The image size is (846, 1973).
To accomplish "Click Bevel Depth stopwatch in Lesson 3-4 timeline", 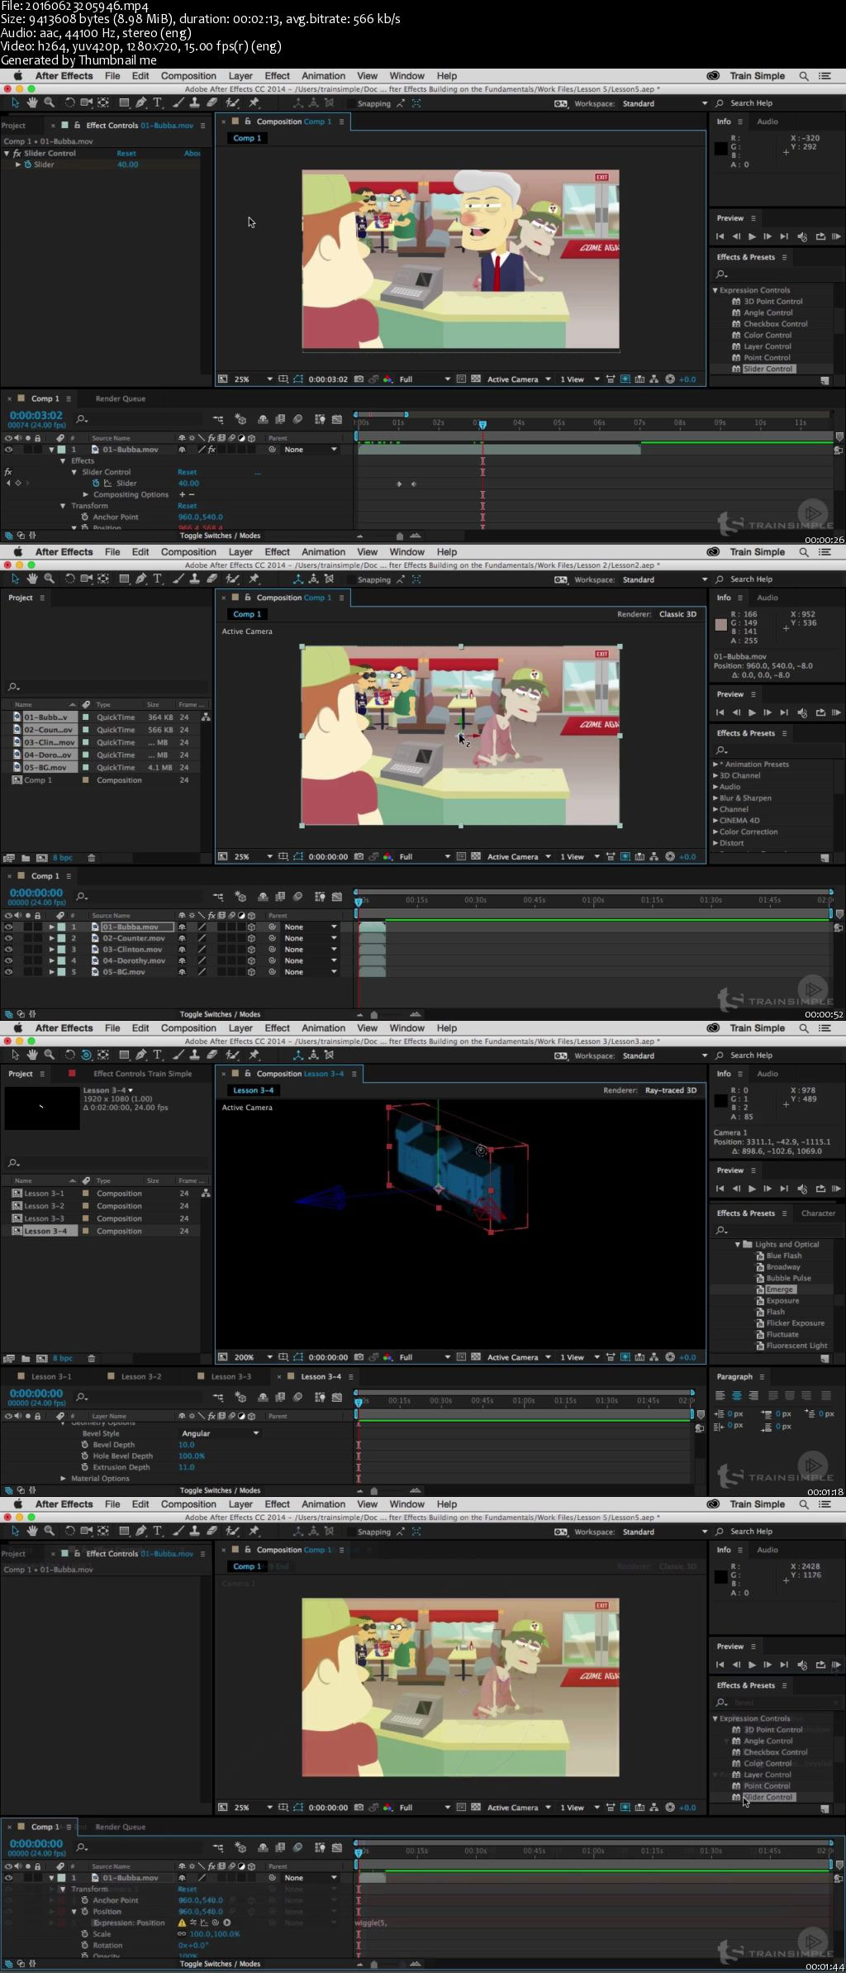I will point(84,1445).
